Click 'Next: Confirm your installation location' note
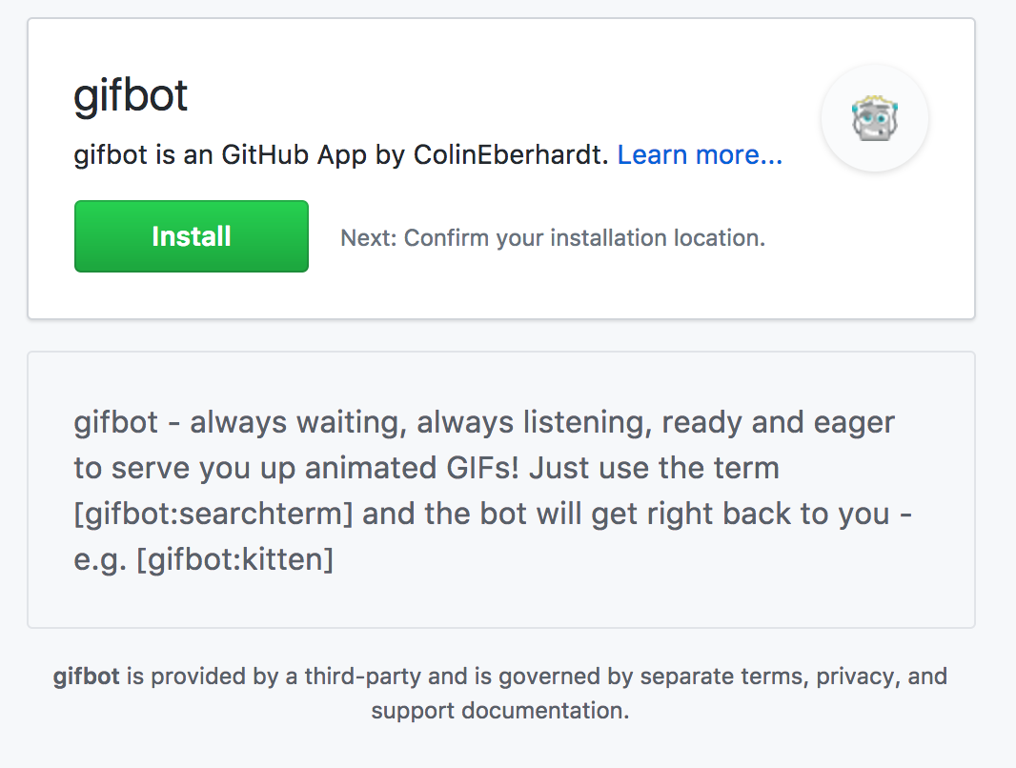1016x768 pixels. (x=553, y=237)
